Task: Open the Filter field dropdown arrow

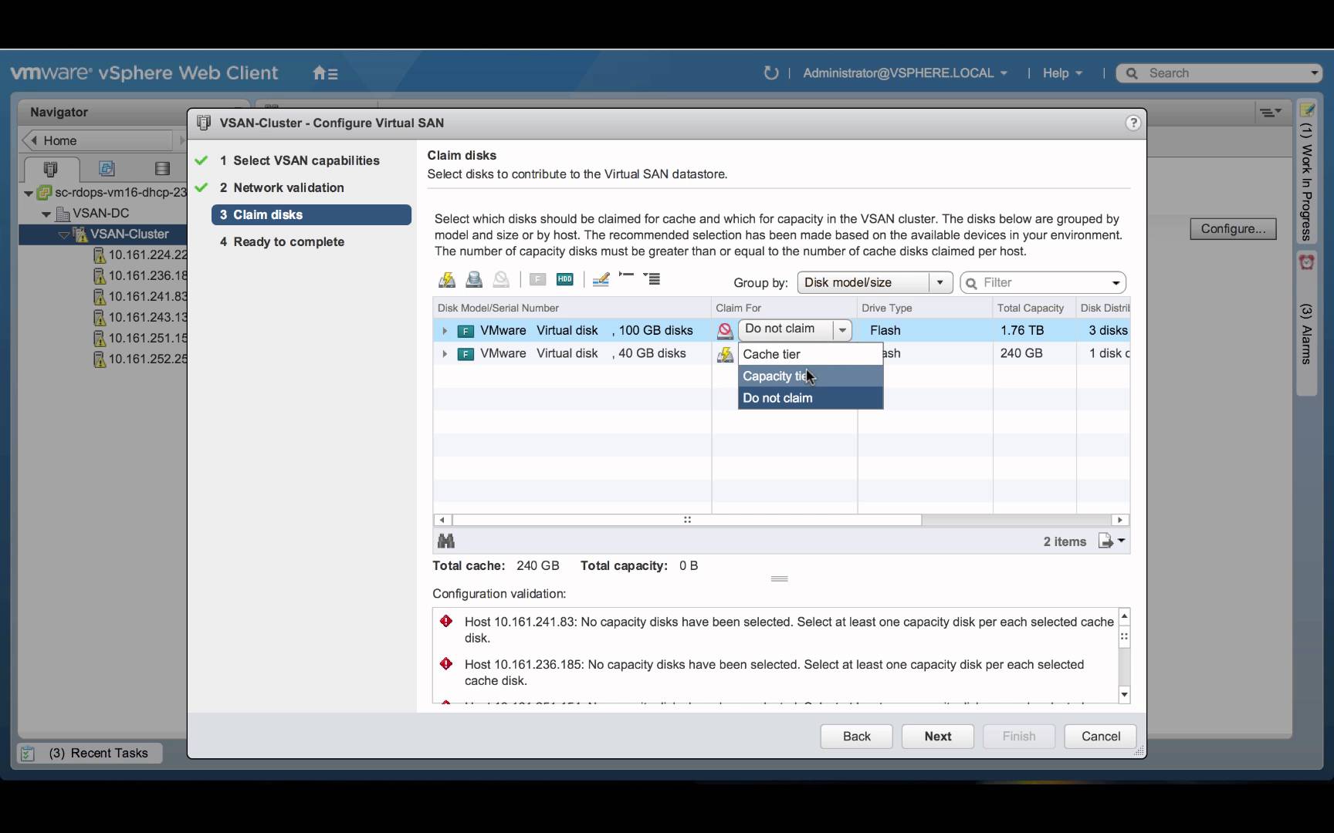Action: click(x=1116, y=283)
